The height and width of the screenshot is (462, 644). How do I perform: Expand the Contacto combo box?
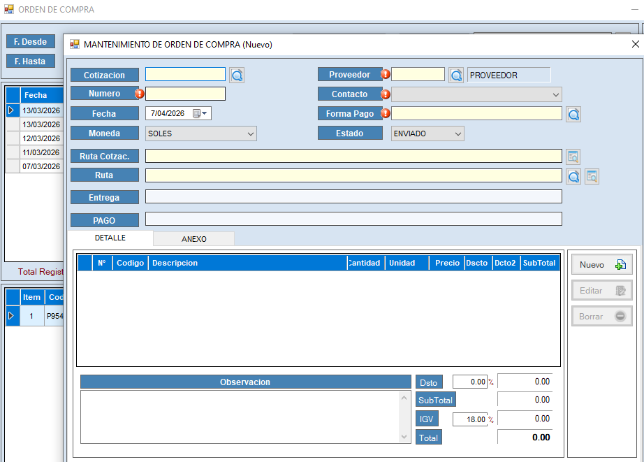tap(556, 94)
